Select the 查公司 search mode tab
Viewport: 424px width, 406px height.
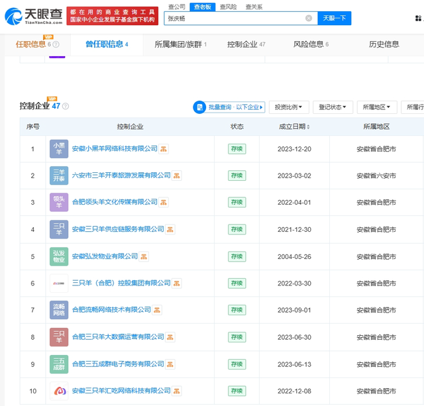pyautogui.click(x=176, y=7)
